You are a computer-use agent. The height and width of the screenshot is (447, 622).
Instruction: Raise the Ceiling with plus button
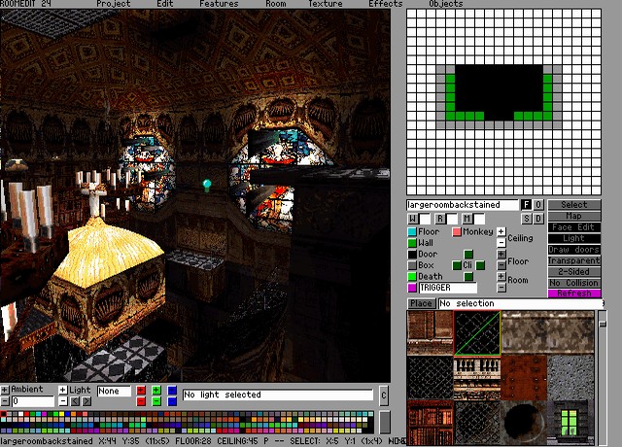[501, 232]
